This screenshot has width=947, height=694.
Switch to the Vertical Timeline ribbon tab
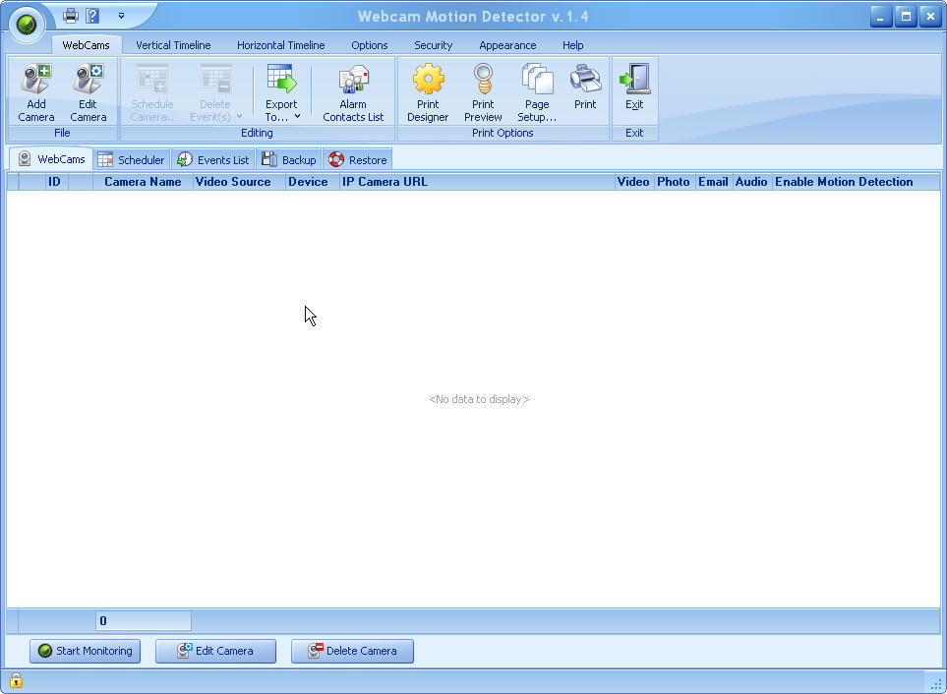pyautogui.click(x=173, y=45)
